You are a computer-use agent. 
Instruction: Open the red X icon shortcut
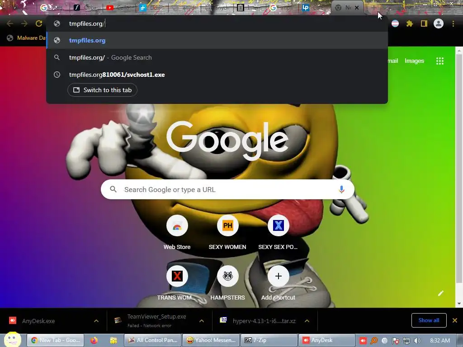(177, 276)
